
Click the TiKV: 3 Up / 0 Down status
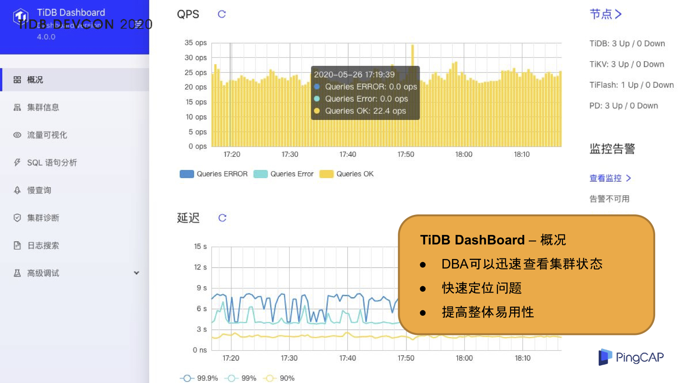tap(627, 65)
